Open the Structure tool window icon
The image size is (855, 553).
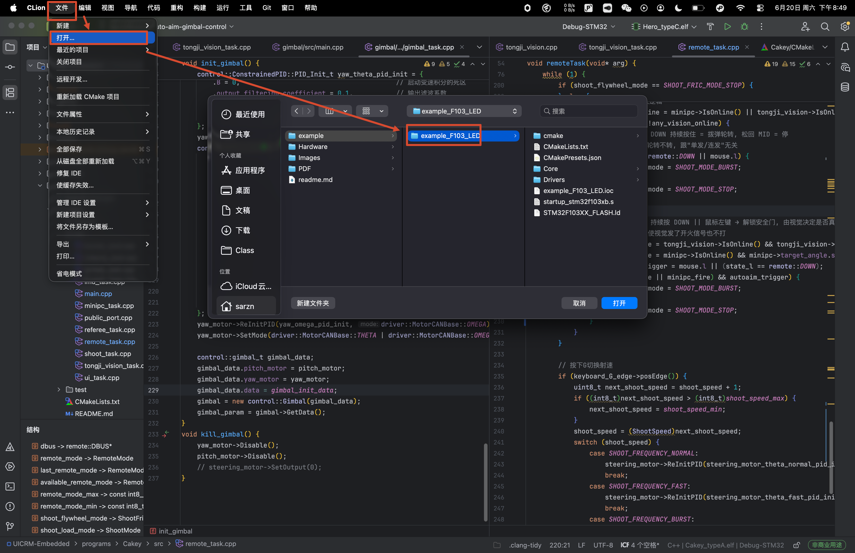coord(10,92)
